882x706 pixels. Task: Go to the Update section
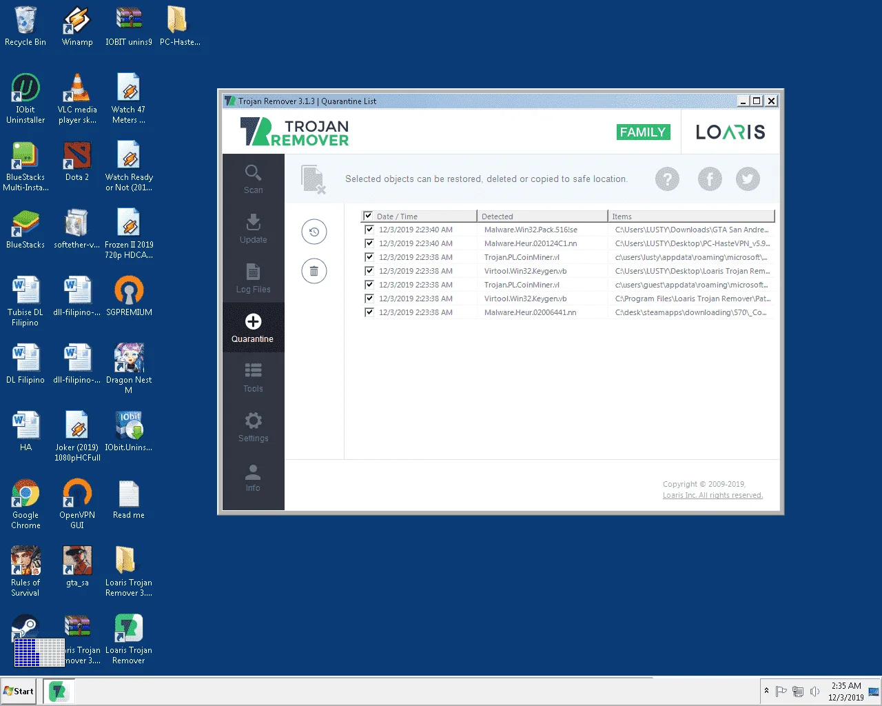[x=253, y=228]
